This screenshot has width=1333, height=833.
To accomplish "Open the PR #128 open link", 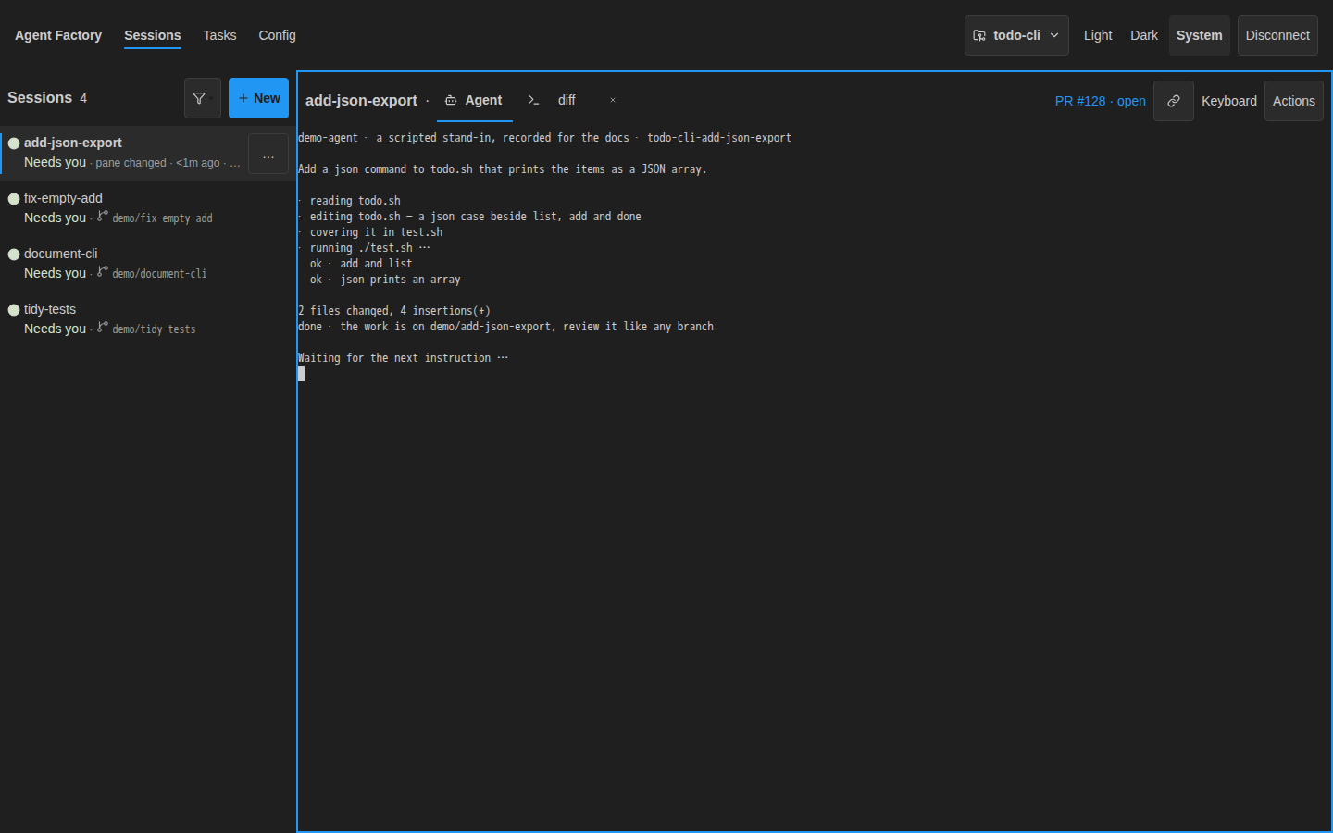I will click(x=1100, y=101).
